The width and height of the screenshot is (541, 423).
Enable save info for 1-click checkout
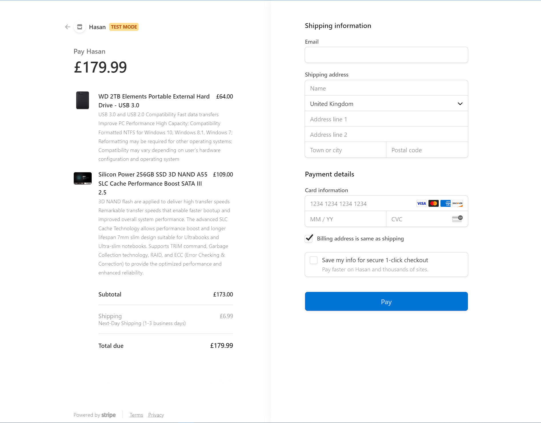[x=314, y=260]
